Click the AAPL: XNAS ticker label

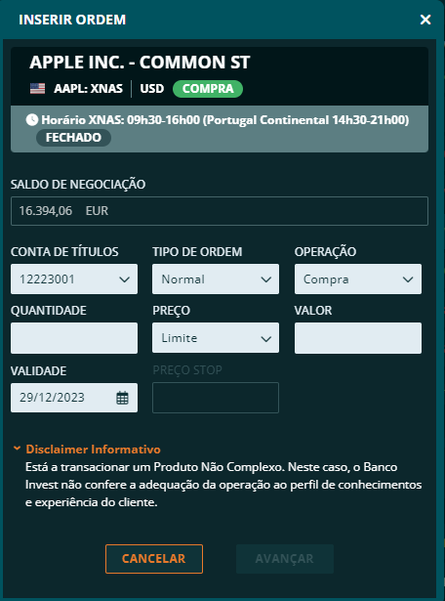[x=89, y=89]
